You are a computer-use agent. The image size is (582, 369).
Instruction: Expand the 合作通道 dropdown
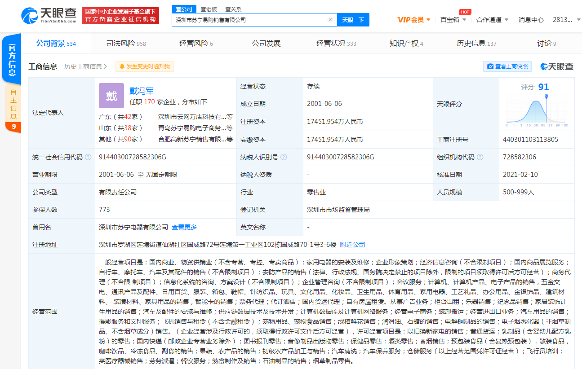pyautogui.click(x=492, y=20)
